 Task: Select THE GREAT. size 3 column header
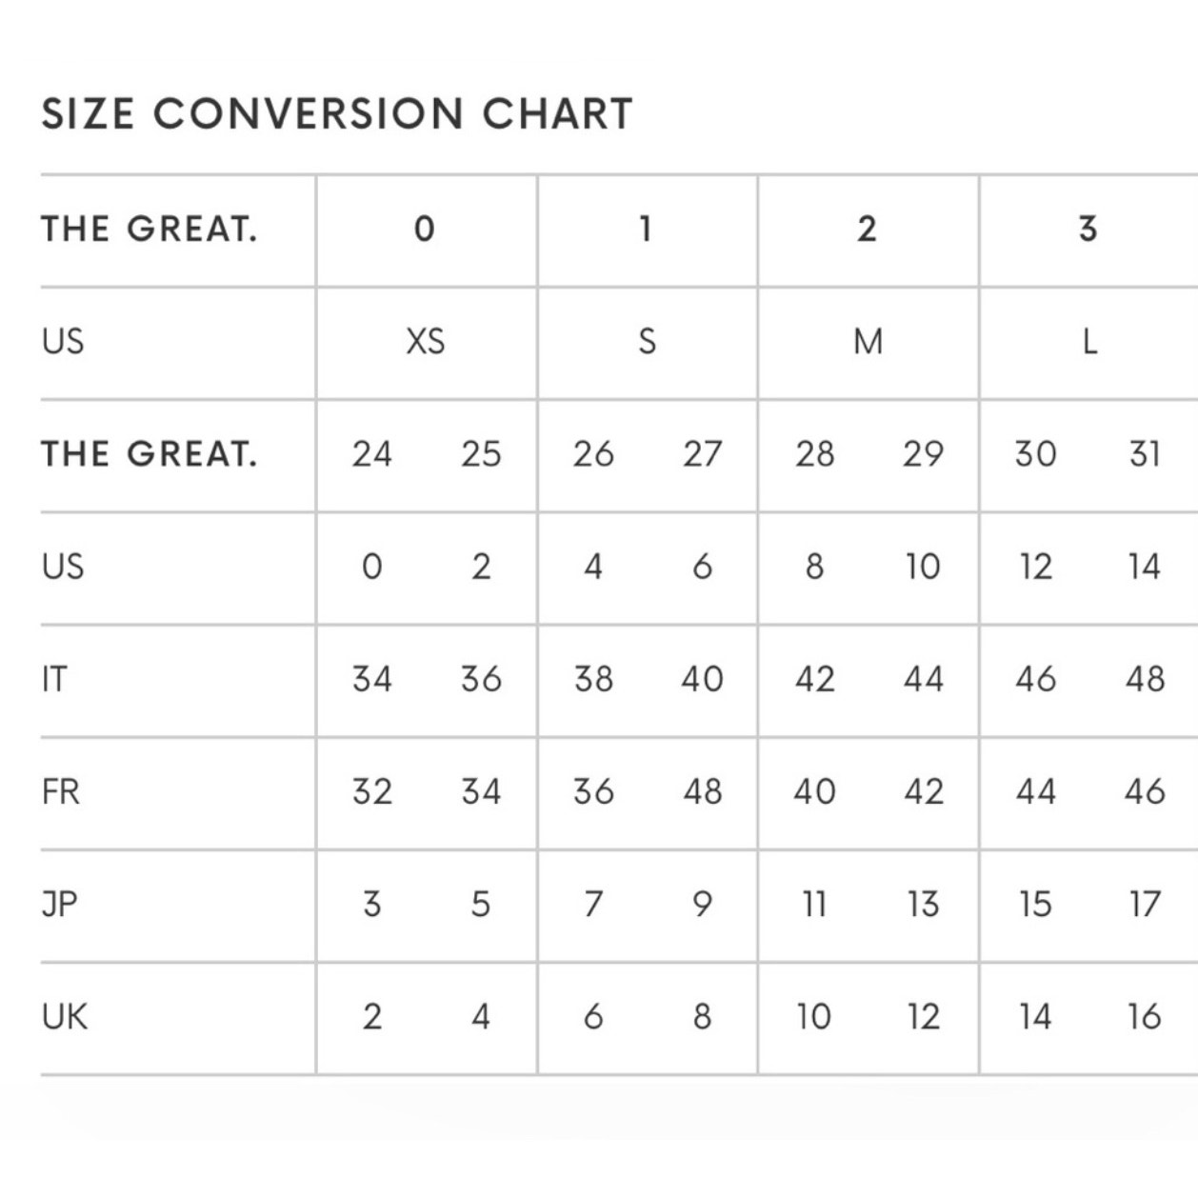coord(1088,229)
